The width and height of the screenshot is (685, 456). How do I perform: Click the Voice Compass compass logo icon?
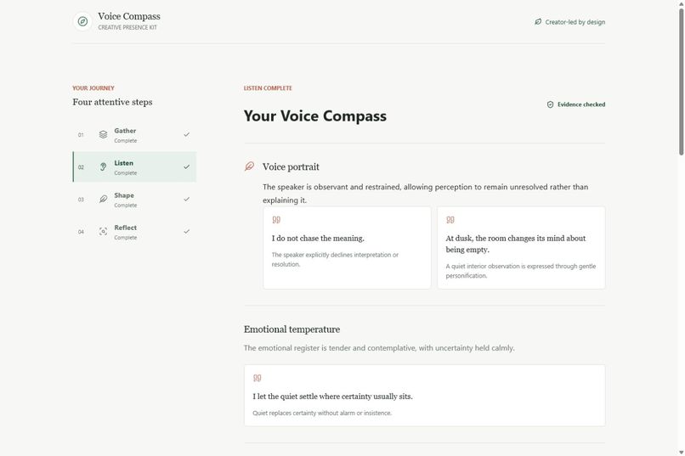(82, 21)
